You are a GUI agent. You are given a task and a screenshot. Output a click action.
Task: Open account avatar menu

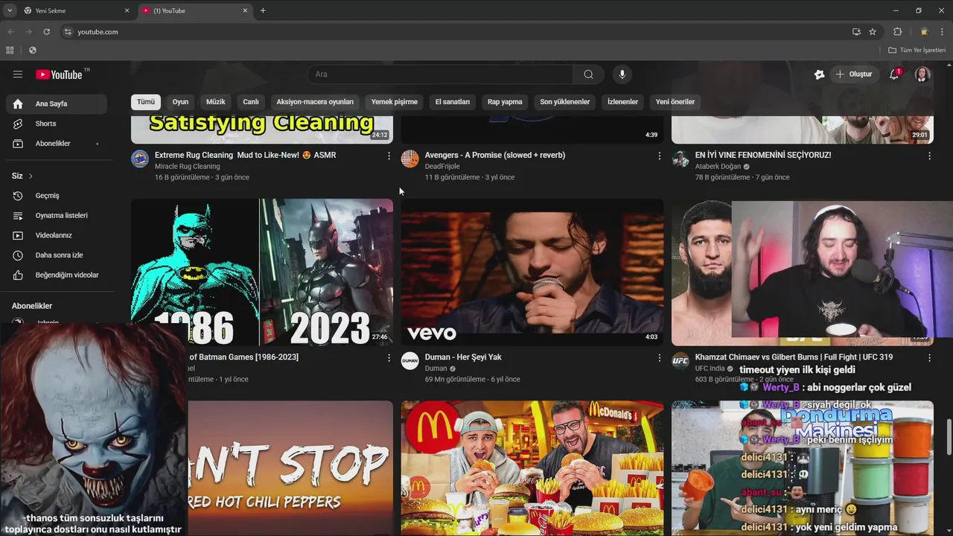922,74
